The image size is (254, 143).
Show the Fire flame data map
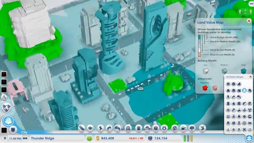[234, 103]
